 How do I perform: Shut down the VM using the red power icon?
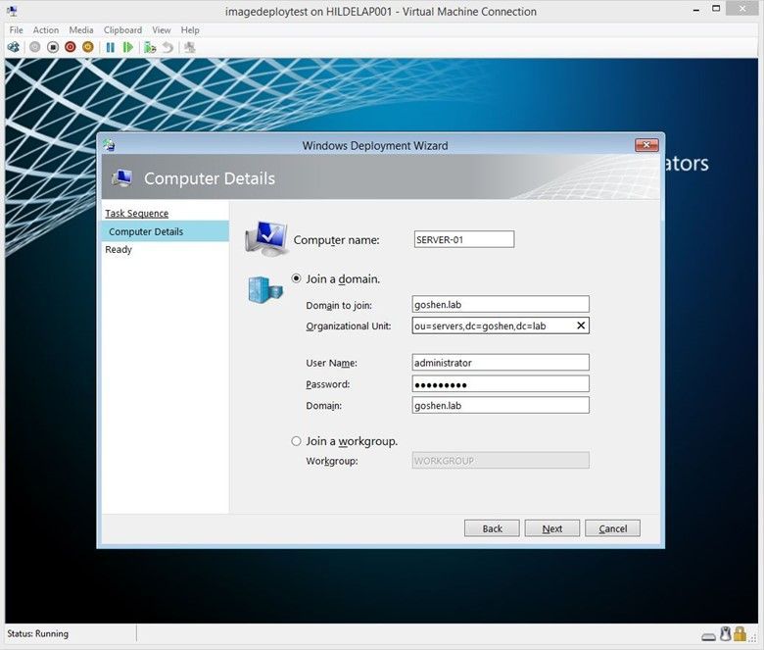(71, 47)
